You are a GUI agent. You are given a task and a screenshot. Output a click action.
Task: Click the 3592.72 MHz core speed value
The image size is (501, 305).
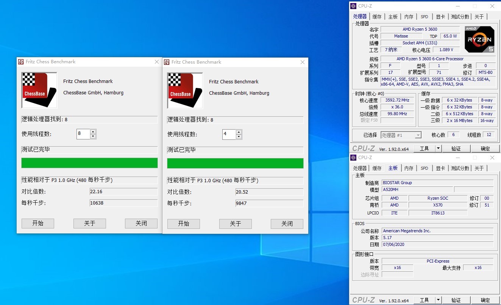[397, 100]
